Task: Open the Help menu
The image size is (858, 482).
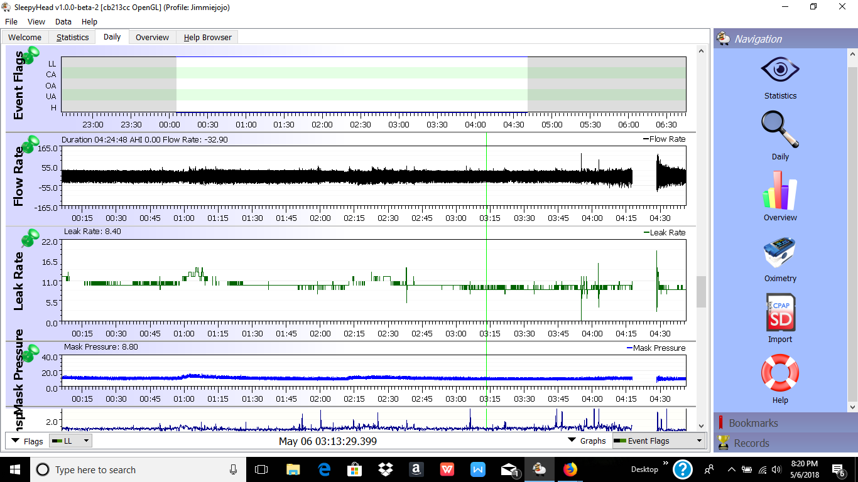Action: (x=90, y=21)
